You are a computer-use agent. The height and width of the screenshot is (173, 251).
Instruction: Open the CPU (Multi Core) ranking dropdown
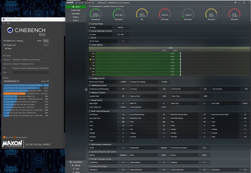[11, 81]
